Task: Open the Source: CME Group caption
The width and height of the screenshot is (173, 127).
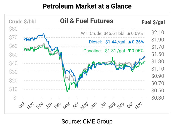Action: 87,121
